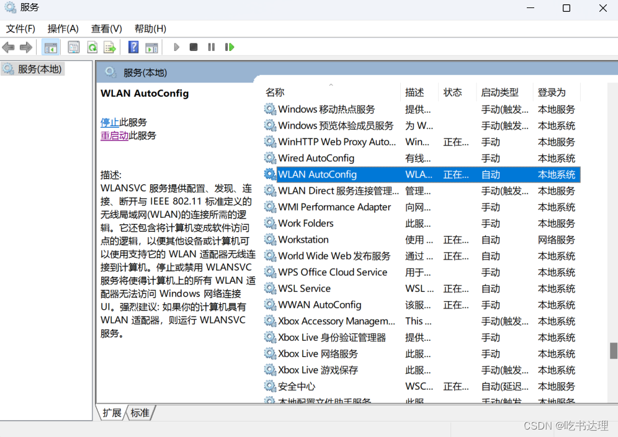Click the Export list toolbar icon
Screen dimensions: 618x437
click(110, 48)
